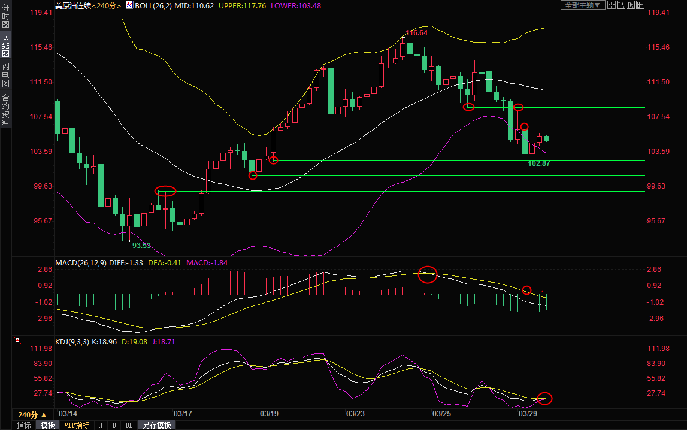This screenshot has width=687, height=430.
Task: Click the MACD(26,12,9) indicator label
Action: (81, 262)
